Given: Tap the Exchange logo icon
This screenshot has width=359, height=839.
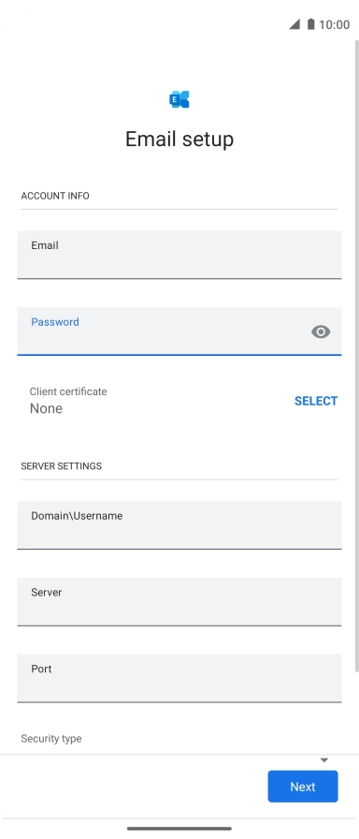Looking at the screenshot, I should point(179,99).
